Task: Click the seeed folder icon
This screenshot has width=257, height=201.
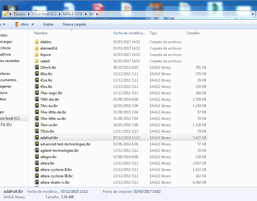Action: click(x=37, y=61)
